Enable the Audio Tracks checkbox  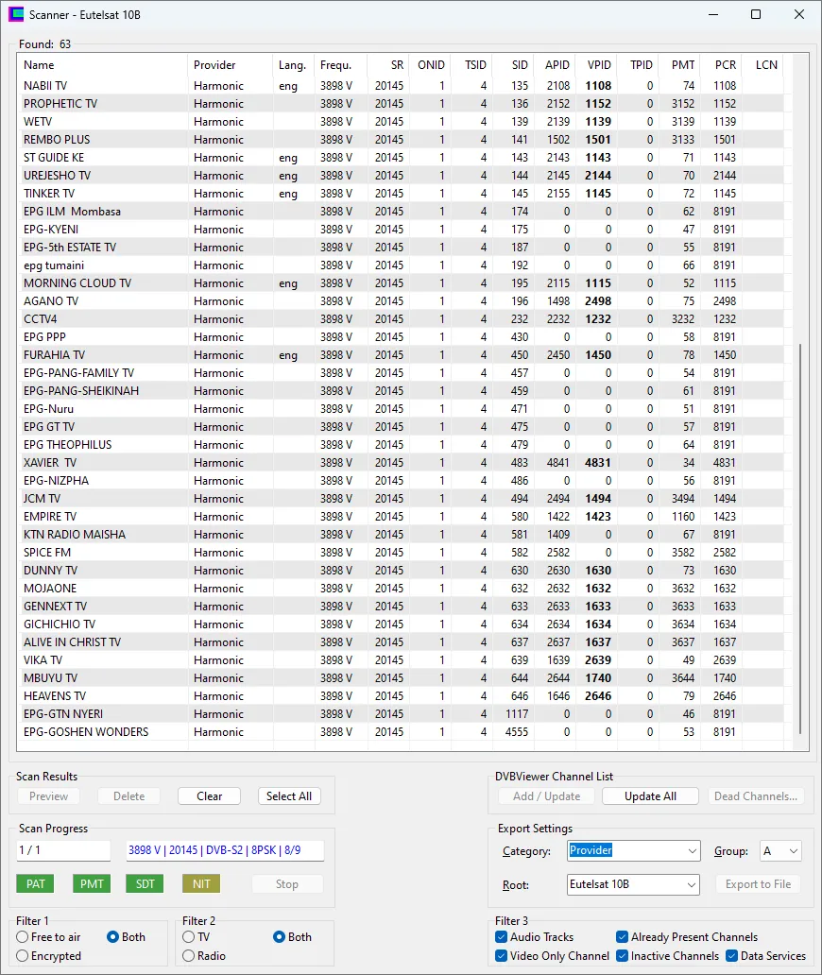[501, 937]
